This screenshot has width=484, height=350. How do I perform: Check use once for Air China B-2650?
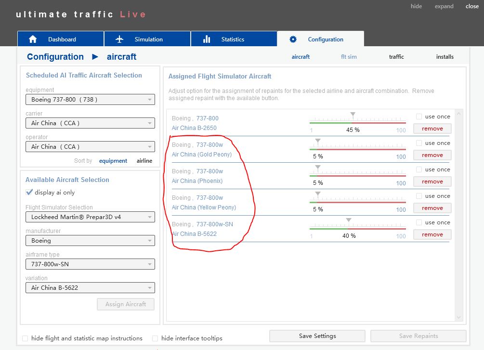point(419,117)
